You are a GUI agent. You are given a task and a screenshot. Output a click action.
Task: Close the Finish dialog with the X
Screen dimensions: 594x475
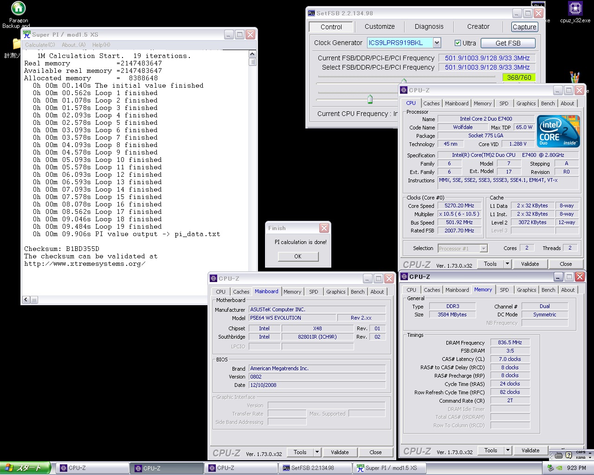324,228
